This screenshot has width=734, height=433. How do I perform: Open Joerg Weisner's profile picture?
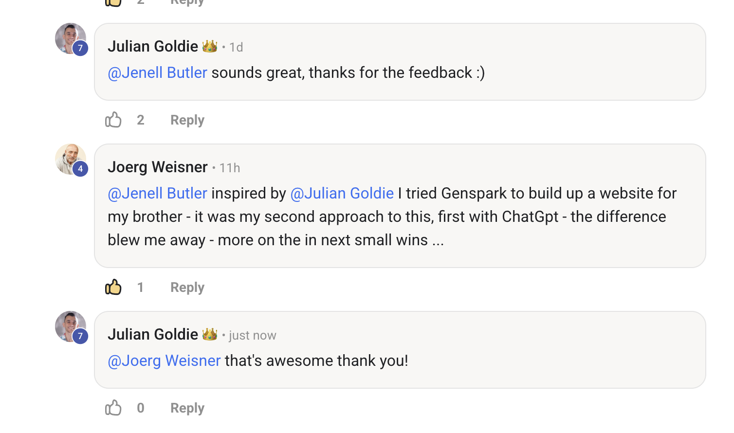[71, 159]
